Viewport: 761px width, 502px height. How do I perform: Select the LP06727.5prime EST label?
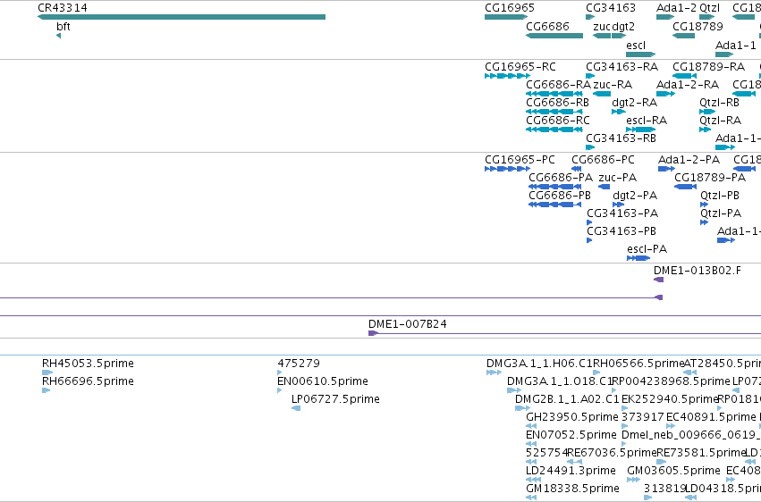[335, 399]
